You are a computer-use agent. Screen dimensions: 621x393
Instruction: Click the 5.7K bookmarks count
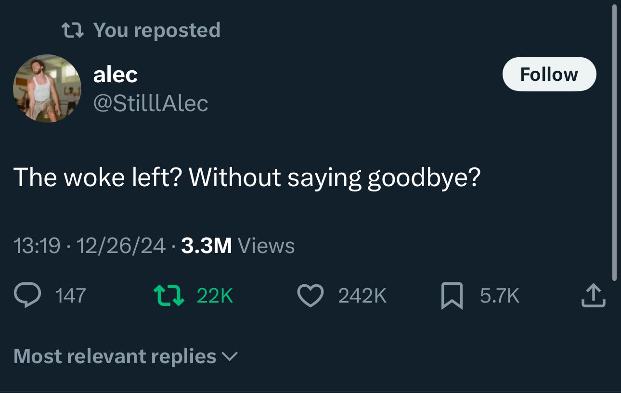tap(500, 295)
